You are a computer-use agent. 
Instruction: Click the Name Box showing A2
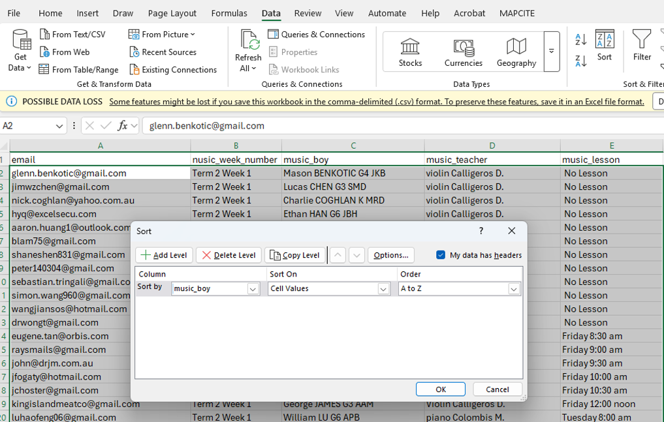coord(27,126)
